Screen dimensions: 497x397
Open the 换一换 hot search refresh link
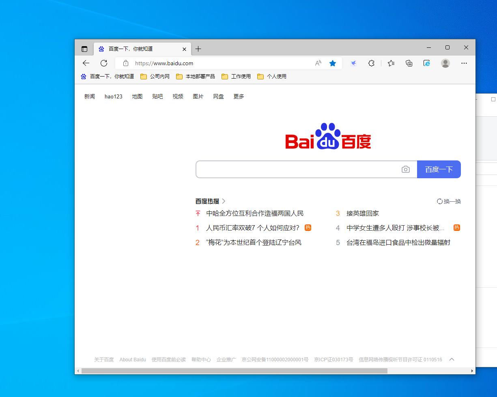449,201
